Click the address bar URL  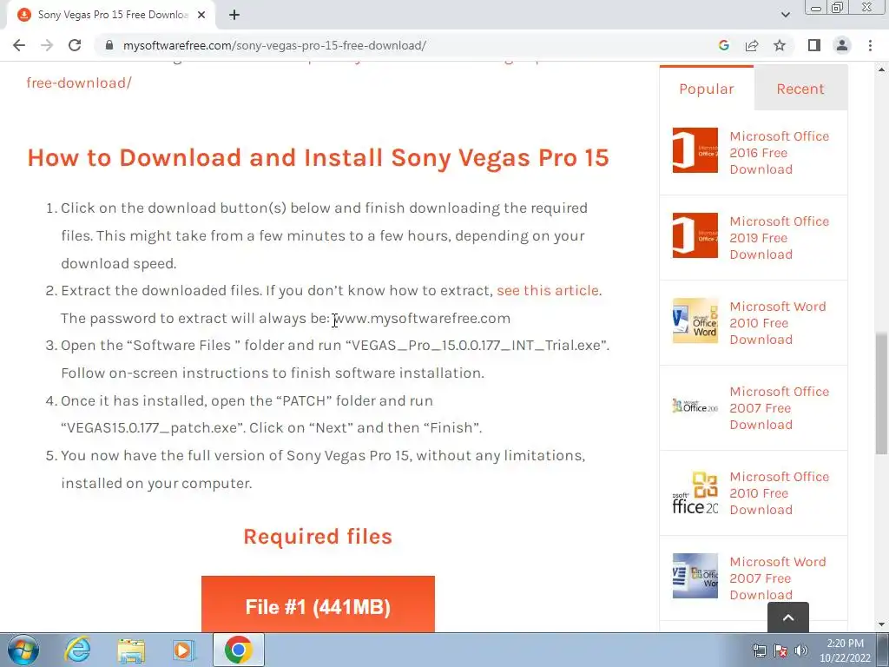(274, 45)
